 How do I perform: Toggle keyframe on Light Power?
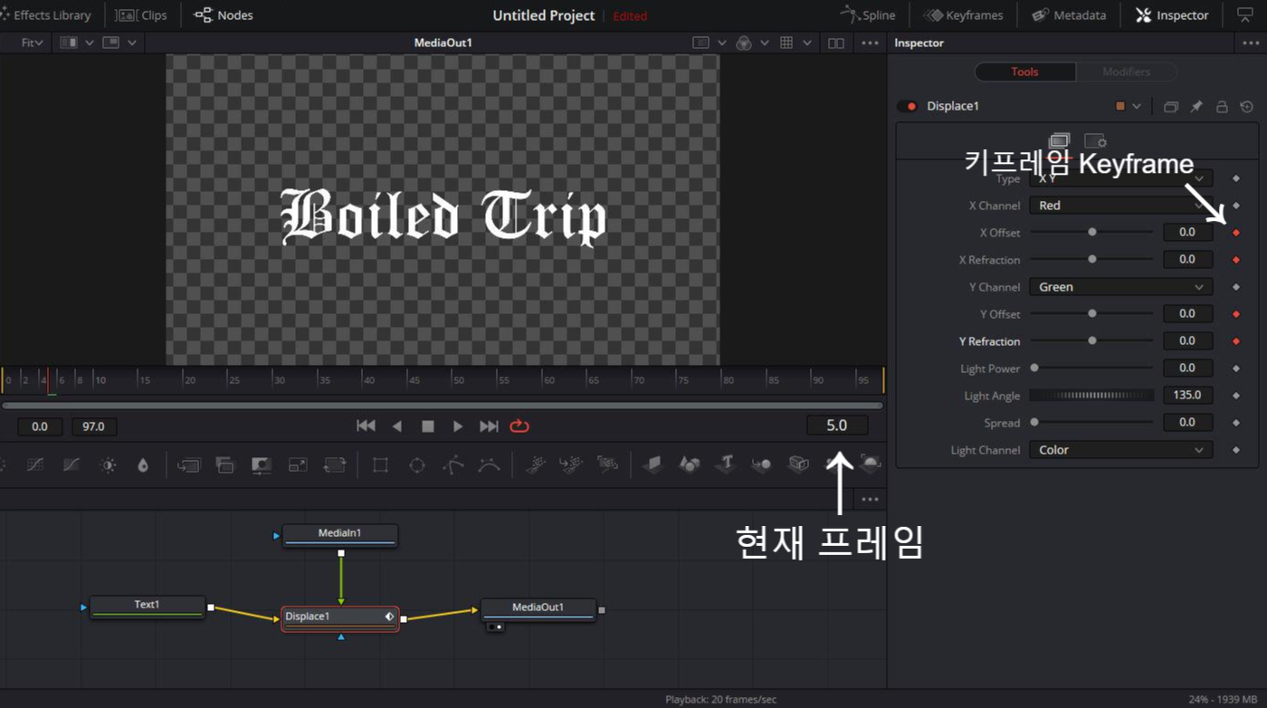tap(1236, 368)
